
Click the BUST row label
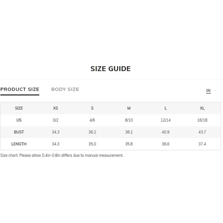point(19,132)
